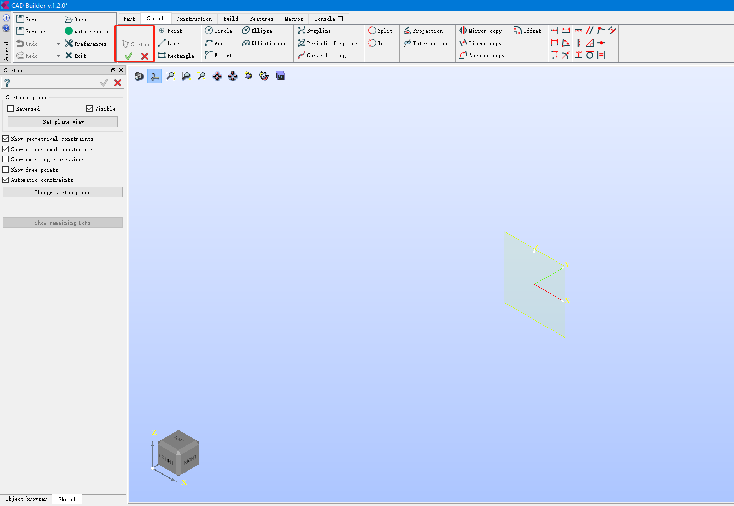This screenshot has height=506, width=734.
Task: Confirm sketch with the green checkmark
Action: 128,56
